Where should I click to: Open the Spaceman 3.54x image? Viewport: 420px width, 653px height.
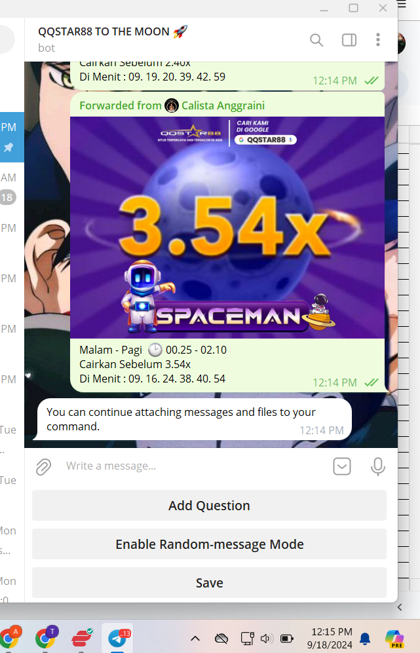pyautogui.click(x=227, y=227)
